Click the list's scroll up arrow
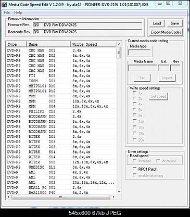Screen dimensions: 190x217 pyautogui.click(x=119, y=44)
